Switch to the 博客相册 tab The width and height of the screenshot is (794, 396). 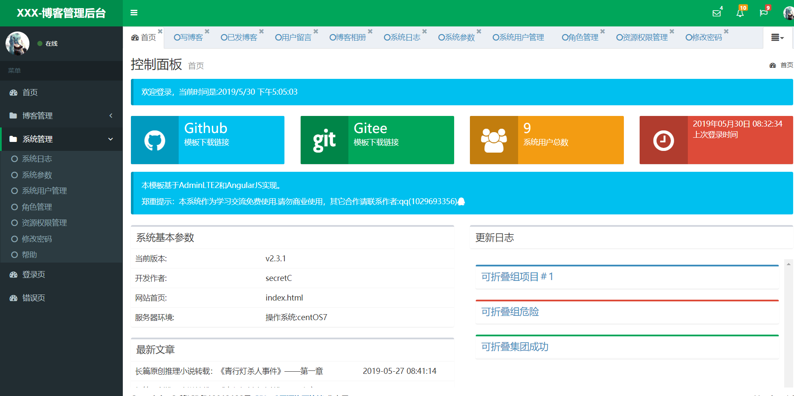pyautogui.click(x=348, y=38)
